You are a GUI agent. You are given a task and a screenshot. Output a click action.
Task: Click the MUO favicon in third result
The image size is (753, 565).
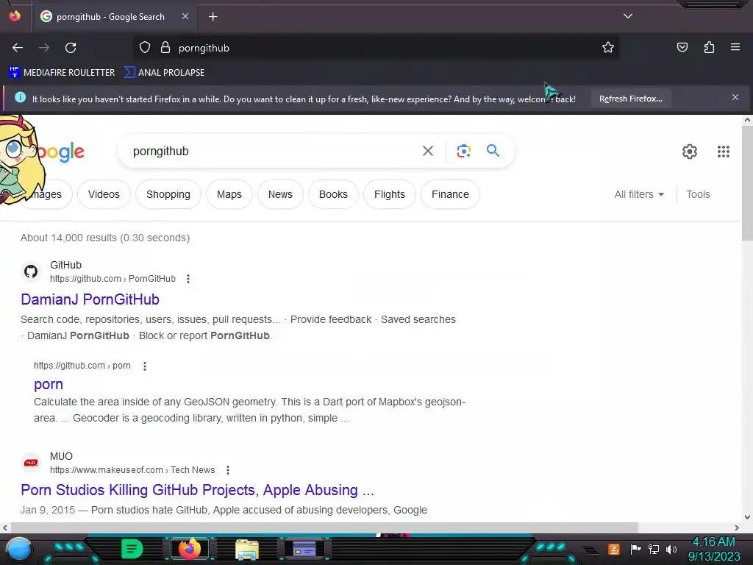31,463
